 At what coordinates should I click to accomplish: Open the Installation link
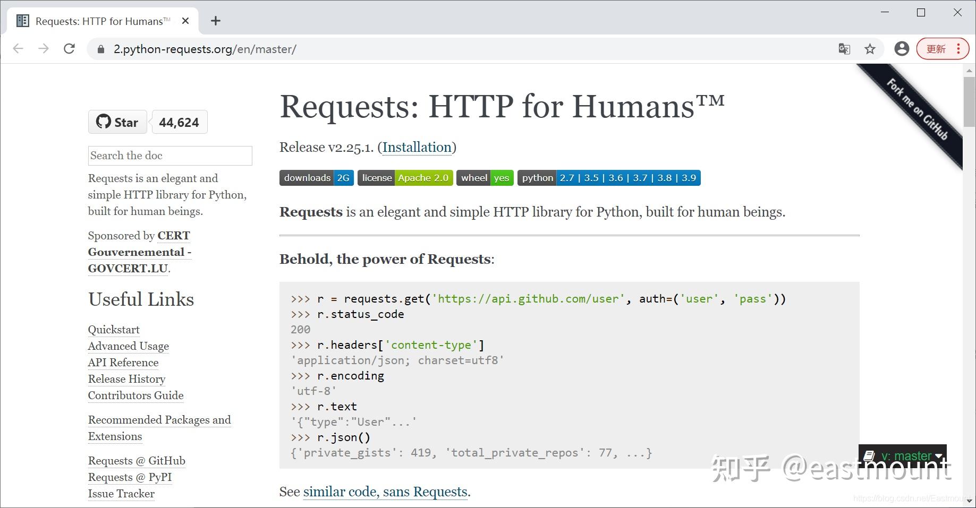[417, 147]
